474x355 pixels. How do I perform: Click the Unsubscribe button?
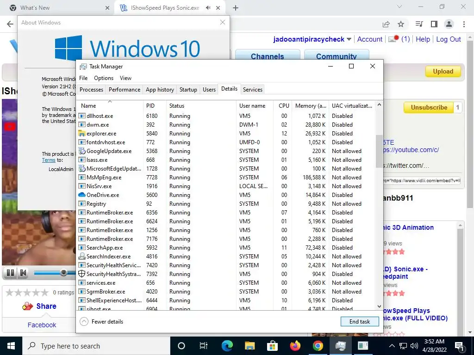[x=429, y=107]
